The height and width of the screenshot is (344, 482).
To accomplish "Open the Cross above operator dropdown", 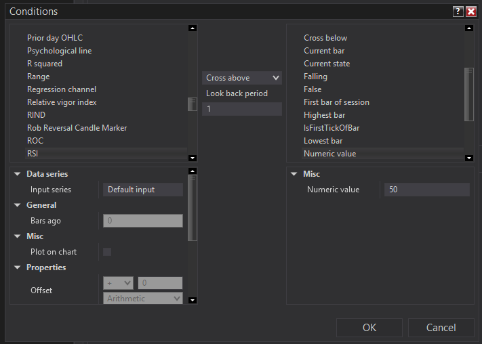I will point(242,78).
